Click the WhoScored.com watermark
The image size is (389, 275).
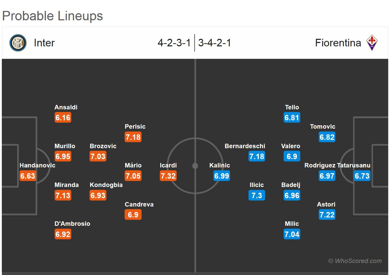(x=355, y=261)
